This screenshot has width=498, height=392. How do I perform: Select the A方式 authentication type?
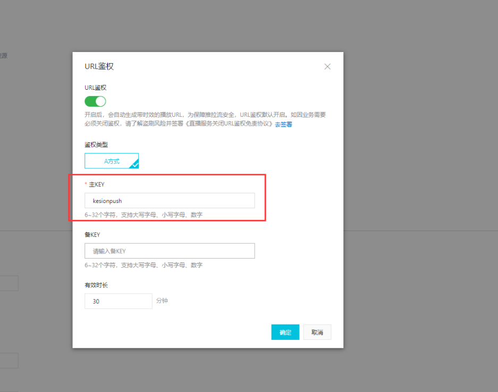[x=112, y=161]
